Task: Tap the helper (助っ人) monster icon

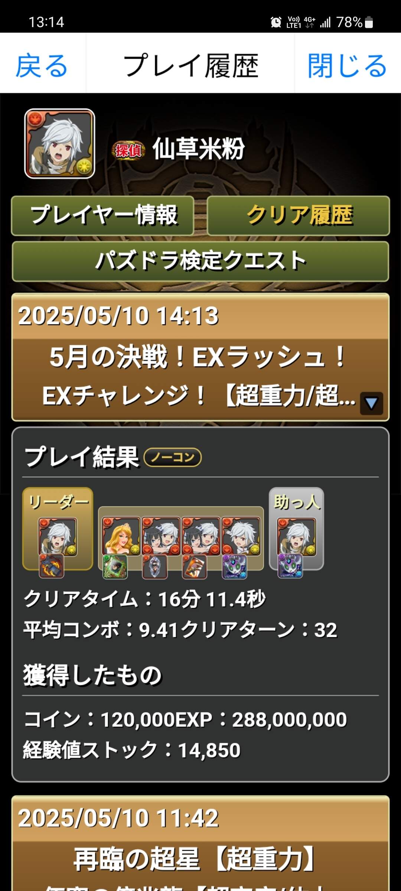Action: tap(296, 537)
